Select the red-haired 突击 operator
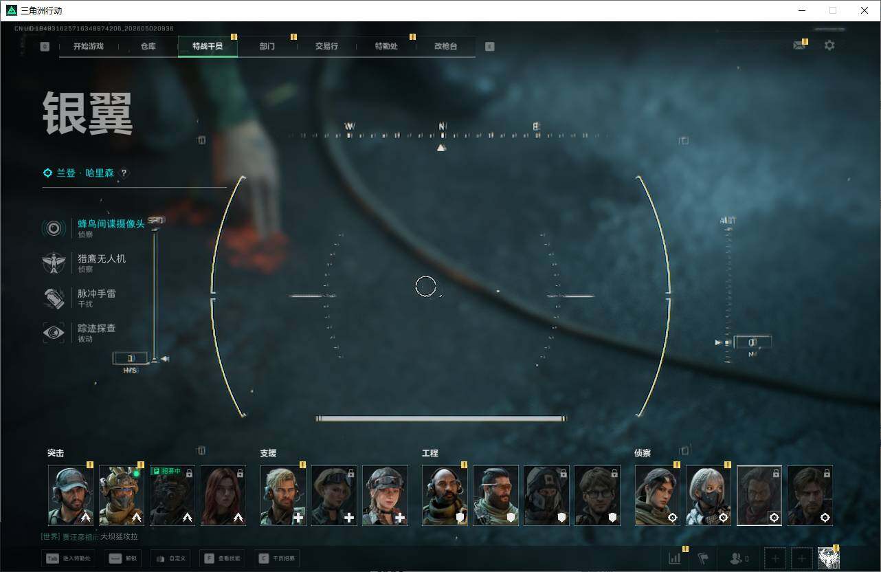 click(223, 496)
